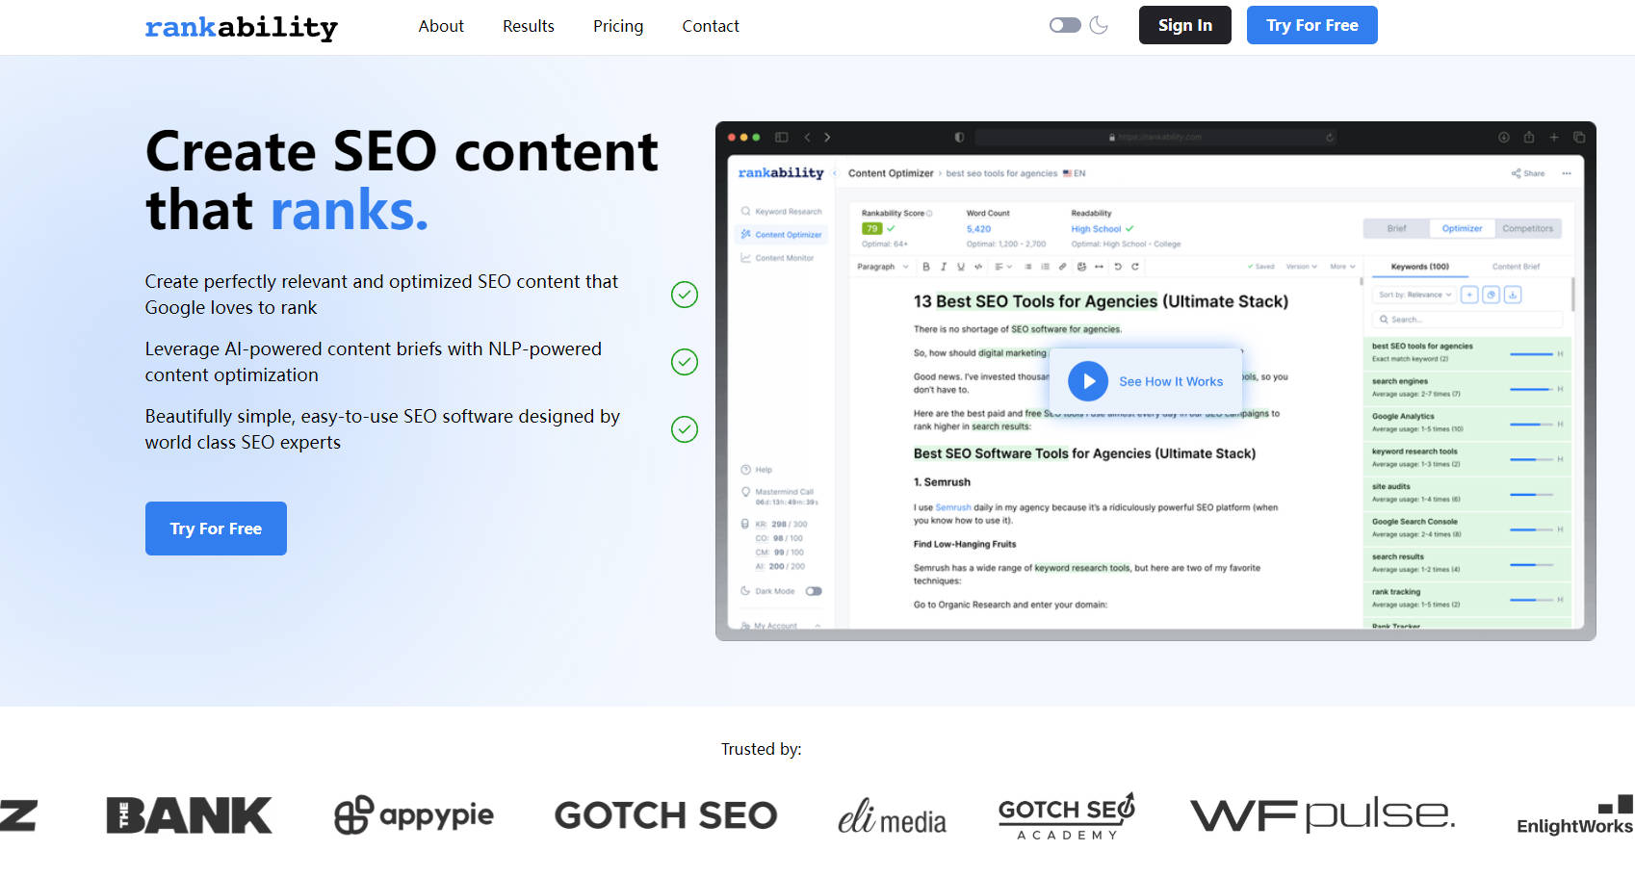This screenshot has width=1635, height=877.
Task: Click the Bold formatting icon
Action: coord(926,267)
